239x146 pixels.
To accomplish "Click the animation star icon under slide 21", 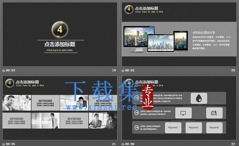I will (4, 144).
